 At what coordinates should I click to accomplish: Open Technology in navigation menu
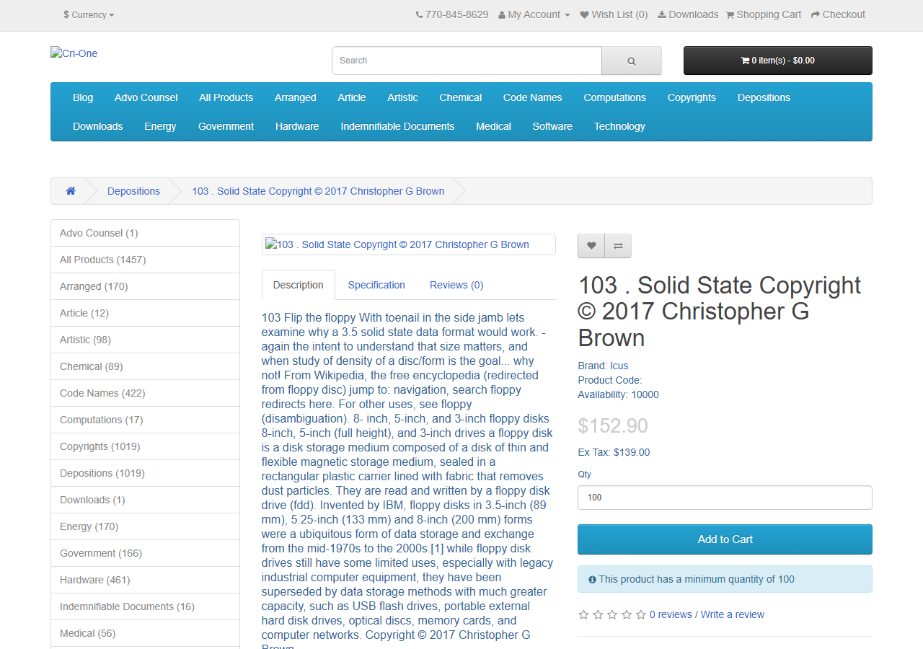click(x=619, y=126)
